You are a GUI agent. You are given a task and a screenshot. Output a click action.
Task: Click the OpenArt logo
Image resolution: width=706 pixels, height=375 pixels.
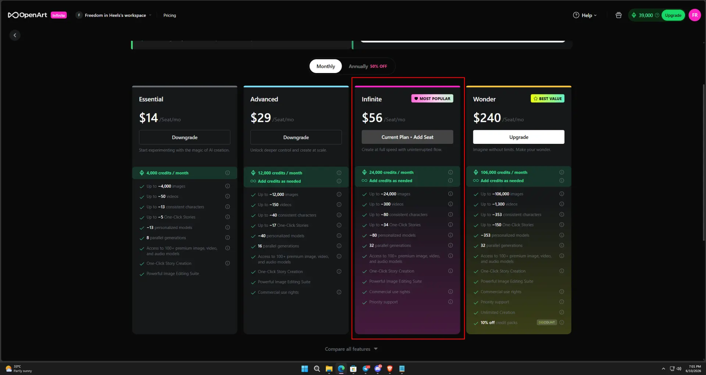(x=28, y=15)
